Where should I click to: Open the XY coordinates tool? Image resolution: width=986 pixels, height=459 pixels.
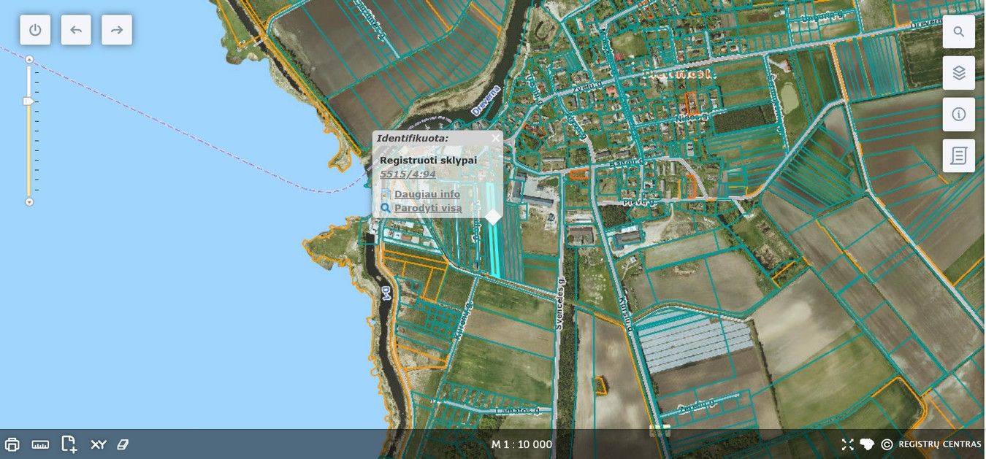[98, 444]
